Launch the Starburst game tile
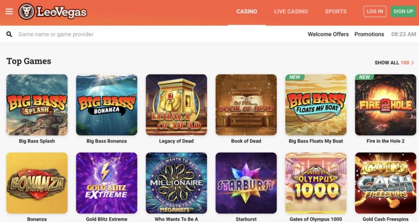419x222 pixels. click(x=246, y=183)
